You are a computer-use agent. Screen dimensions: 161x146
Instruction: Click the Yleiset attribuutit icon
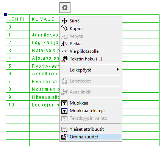(x=64, y=129)
